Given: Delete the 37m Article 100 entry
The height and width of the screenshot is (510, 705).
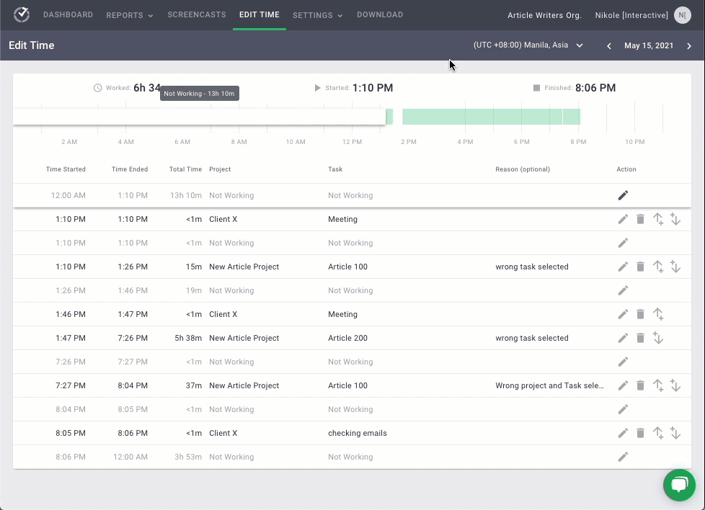Looking at the screenshot, I should (x=640, y=386).
